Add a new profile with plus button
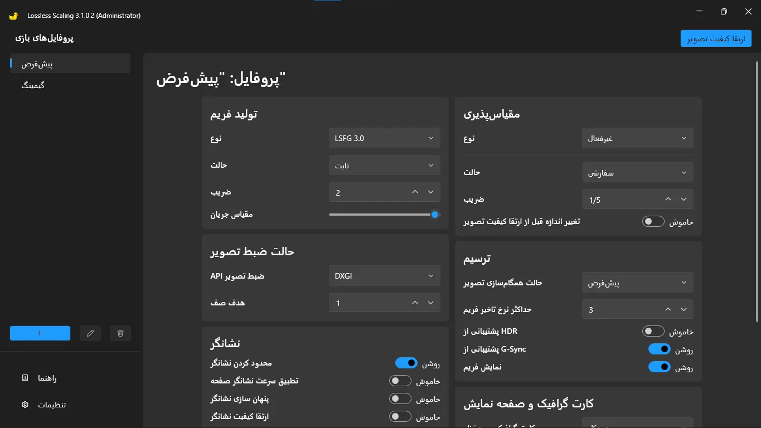The image size is (761, 428). point(40,333)
